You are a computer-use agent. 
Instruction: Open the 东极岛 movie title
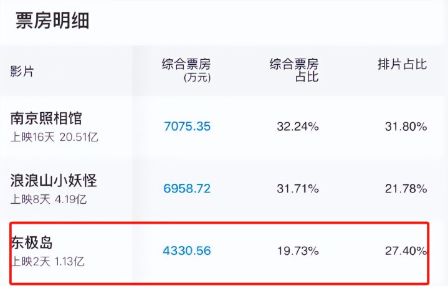(x=31, y=243)
